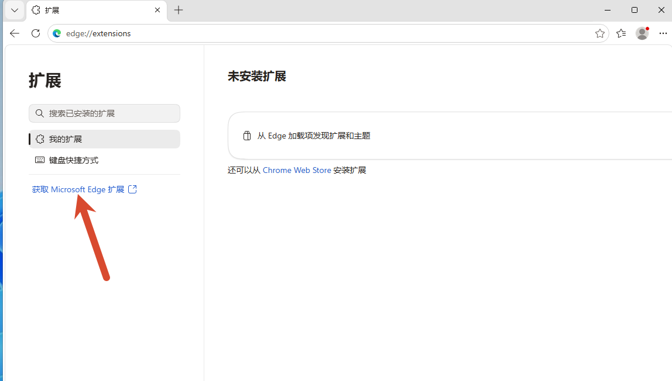Click the 从 Edge 加载项发现扩展和主题 card
Image resolution: width=672 pixels, height=381 pixels.
pos(450,136)
